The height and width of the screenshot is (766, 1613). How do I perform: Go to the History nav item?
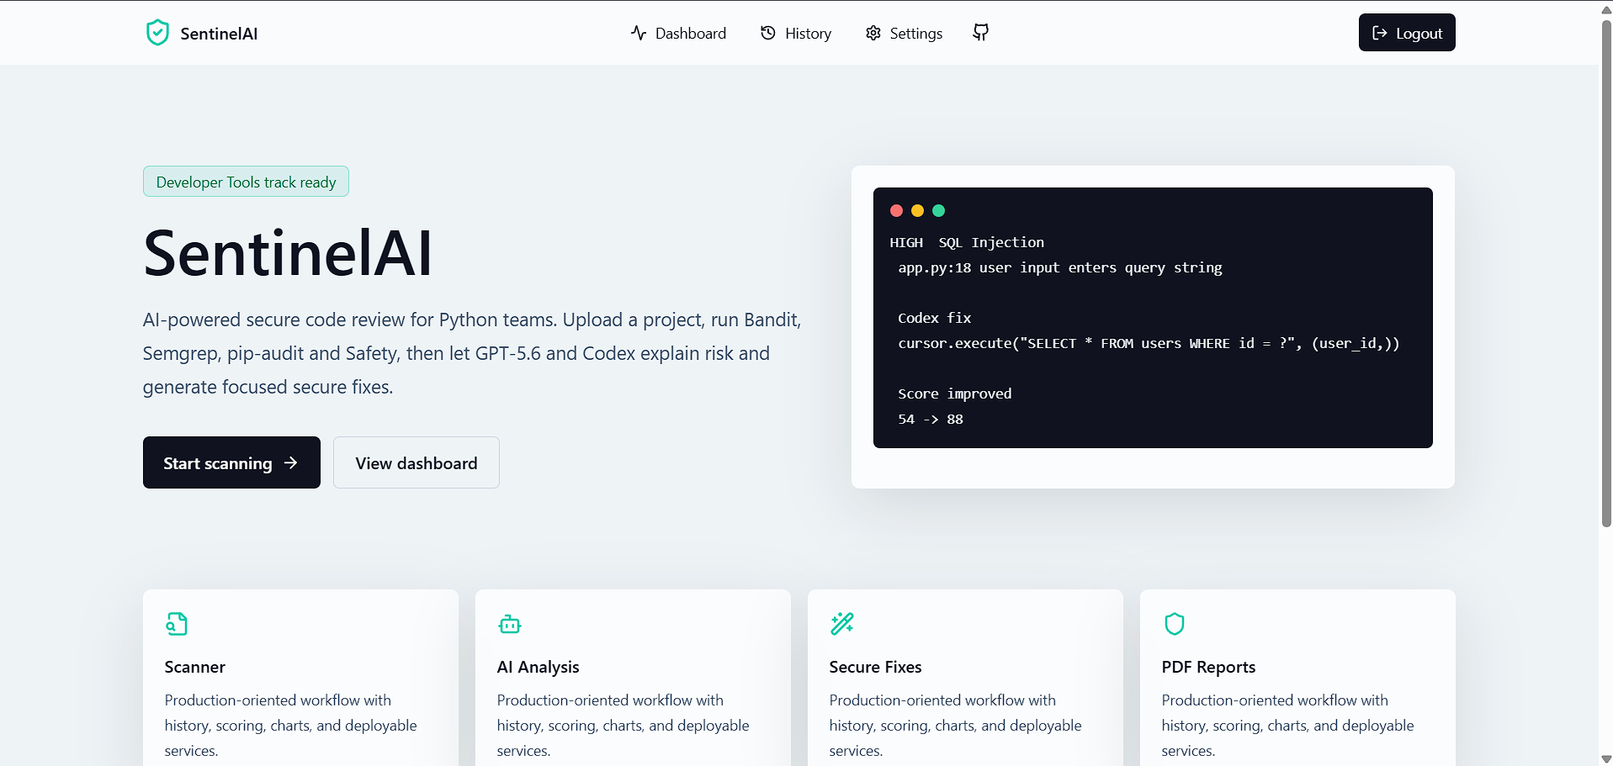tap(796, 33)
